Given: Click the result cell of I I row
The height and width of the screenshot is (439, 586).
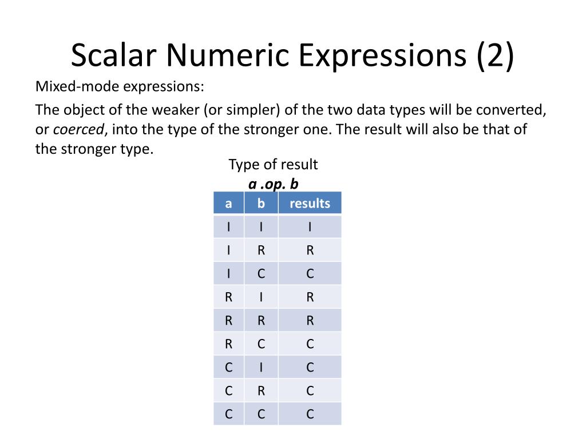Looking at the screenshot, I should click(310, 226).
